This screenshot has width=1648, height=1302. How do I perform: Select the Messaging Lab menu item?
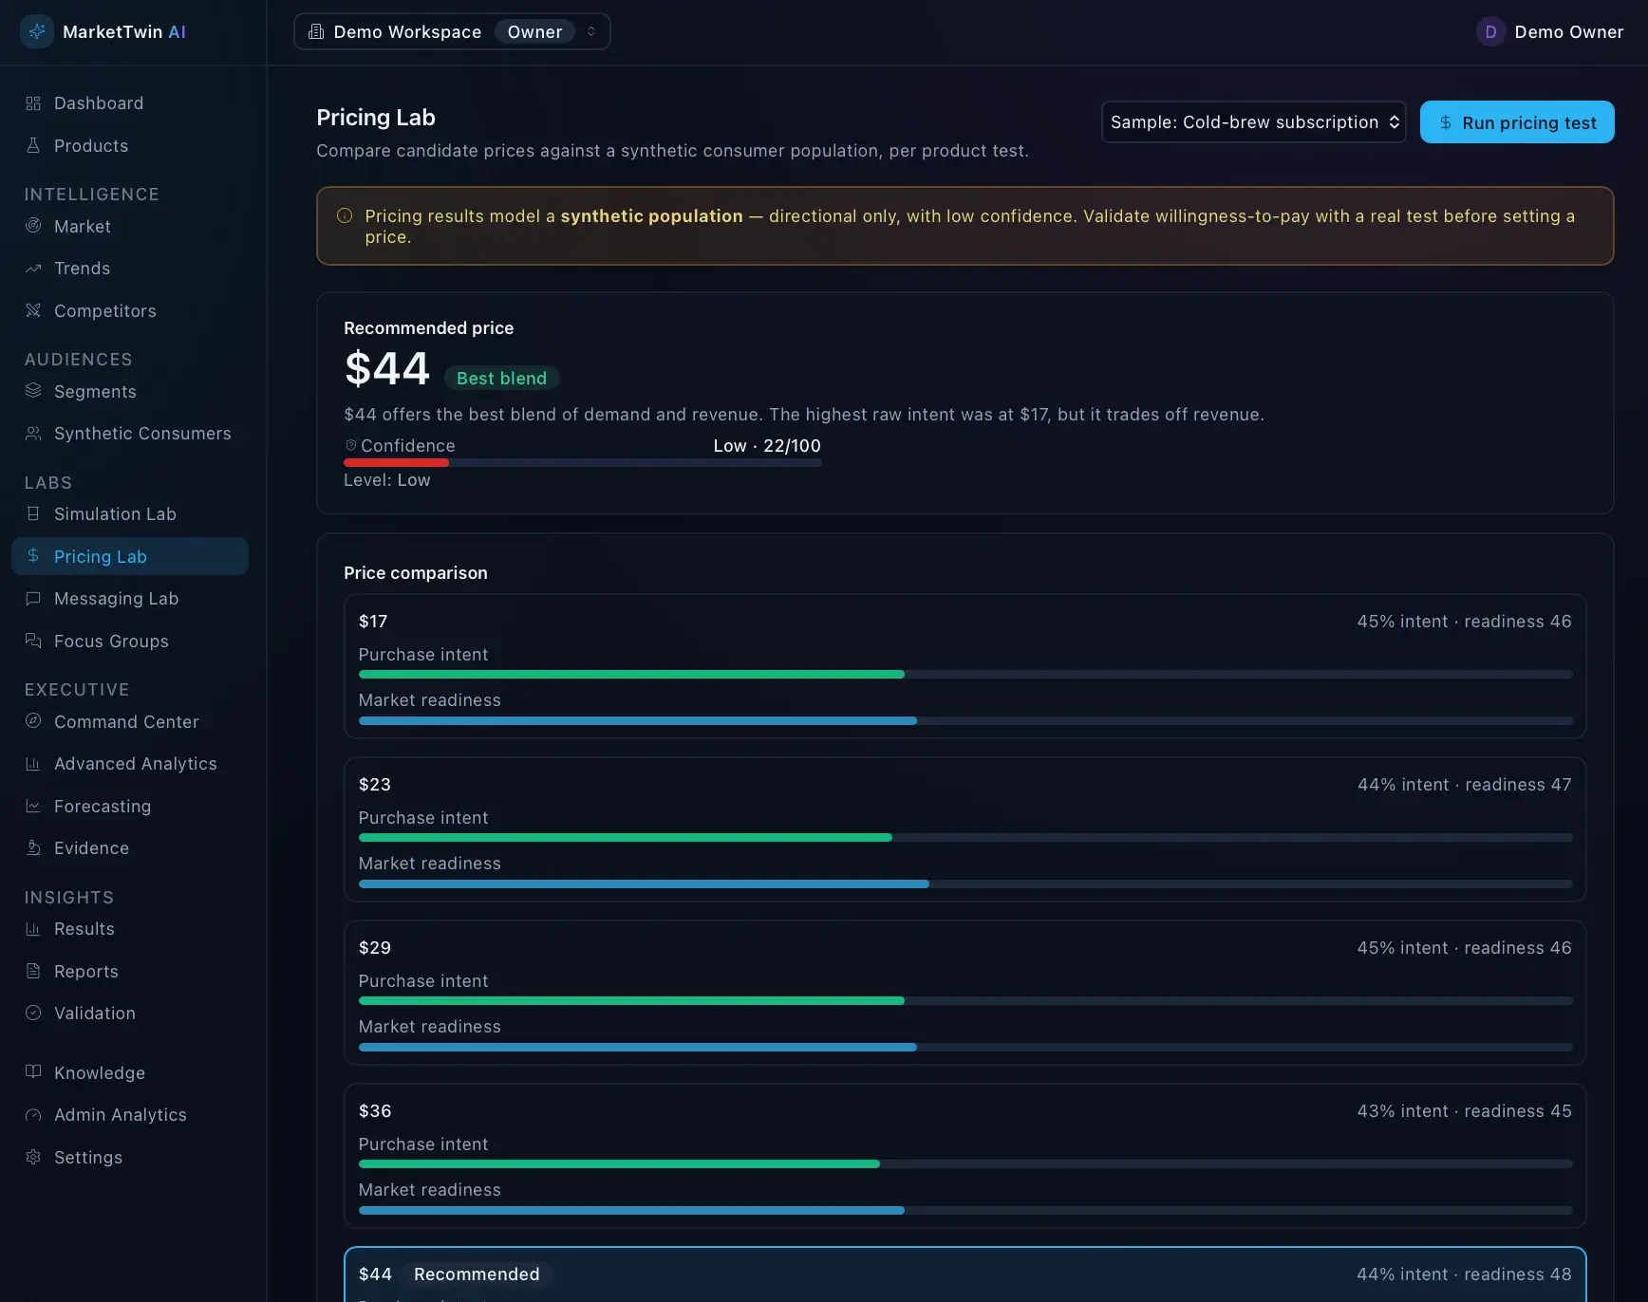tap(130, 599)
